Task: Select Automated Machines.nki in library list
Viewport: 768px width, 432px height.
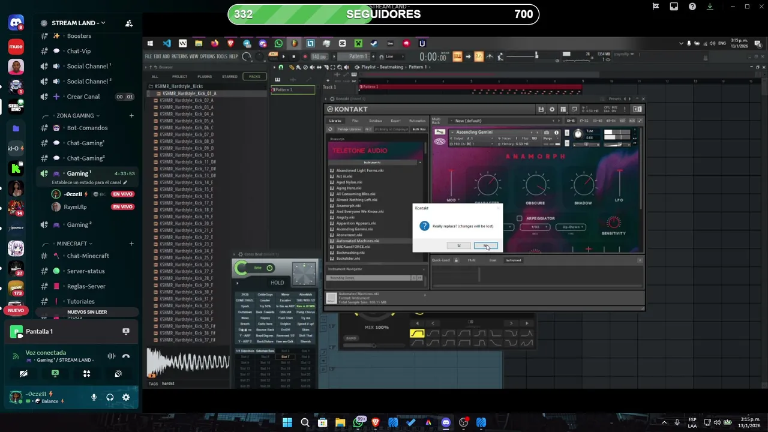Action: click(357, 241)
